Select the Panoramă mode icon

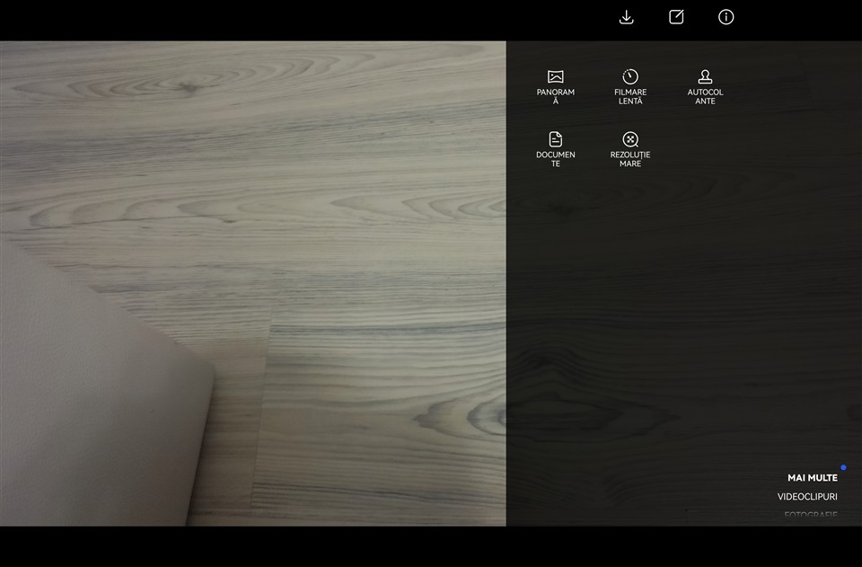tap(556, 76)
